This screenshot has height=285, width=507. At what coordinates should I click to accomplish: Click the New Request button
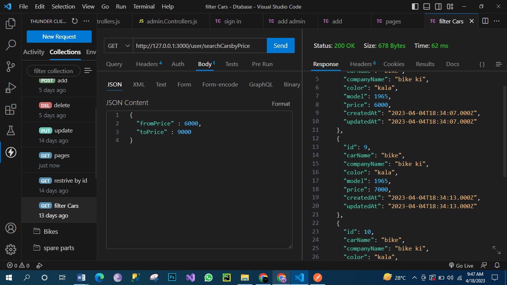59,36
